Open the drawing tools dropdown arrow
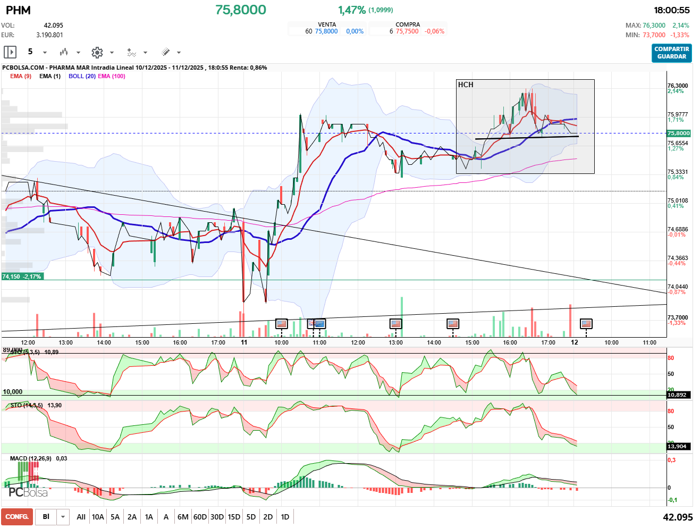Screen dimensions: 700x528 click(x=179, y=52)
